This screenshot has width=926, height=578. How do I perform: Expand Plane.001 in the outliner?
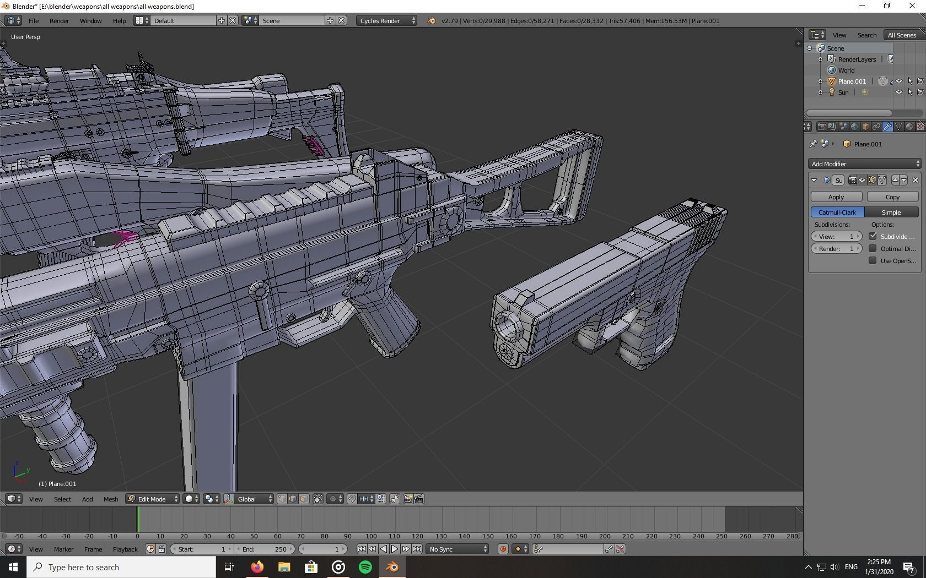[x=820, y=81]
